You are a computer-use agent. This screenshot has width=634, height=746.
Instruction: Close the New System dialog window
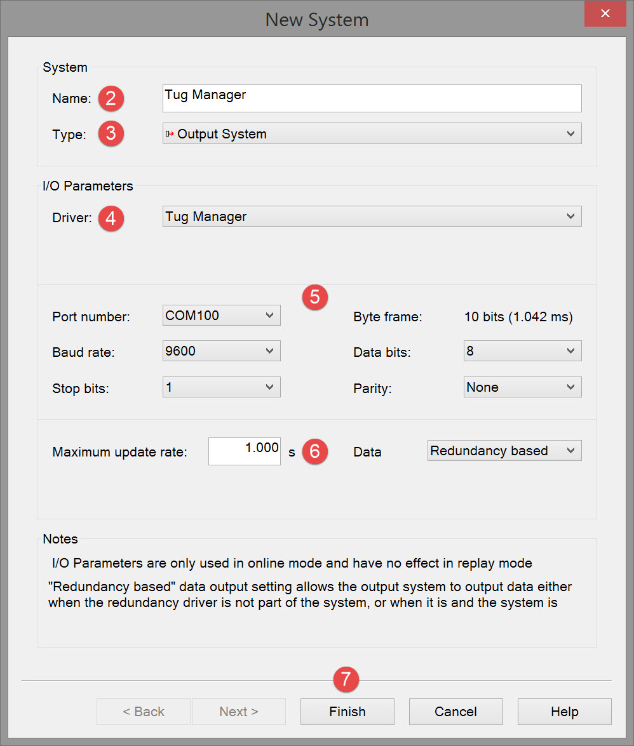tap(605, 13)
